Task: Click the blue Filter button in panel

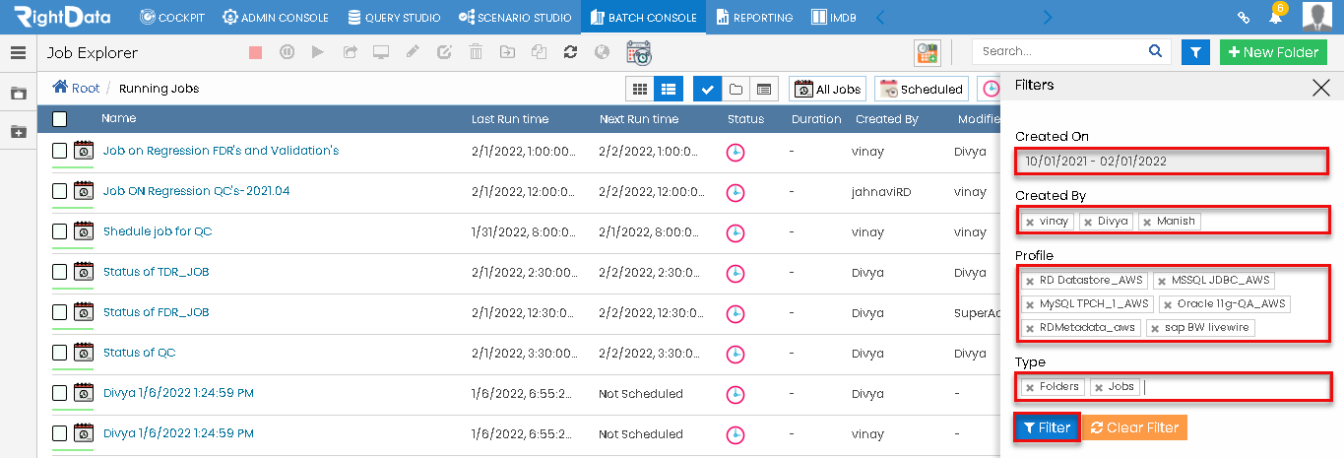Action: point(1047,427)
